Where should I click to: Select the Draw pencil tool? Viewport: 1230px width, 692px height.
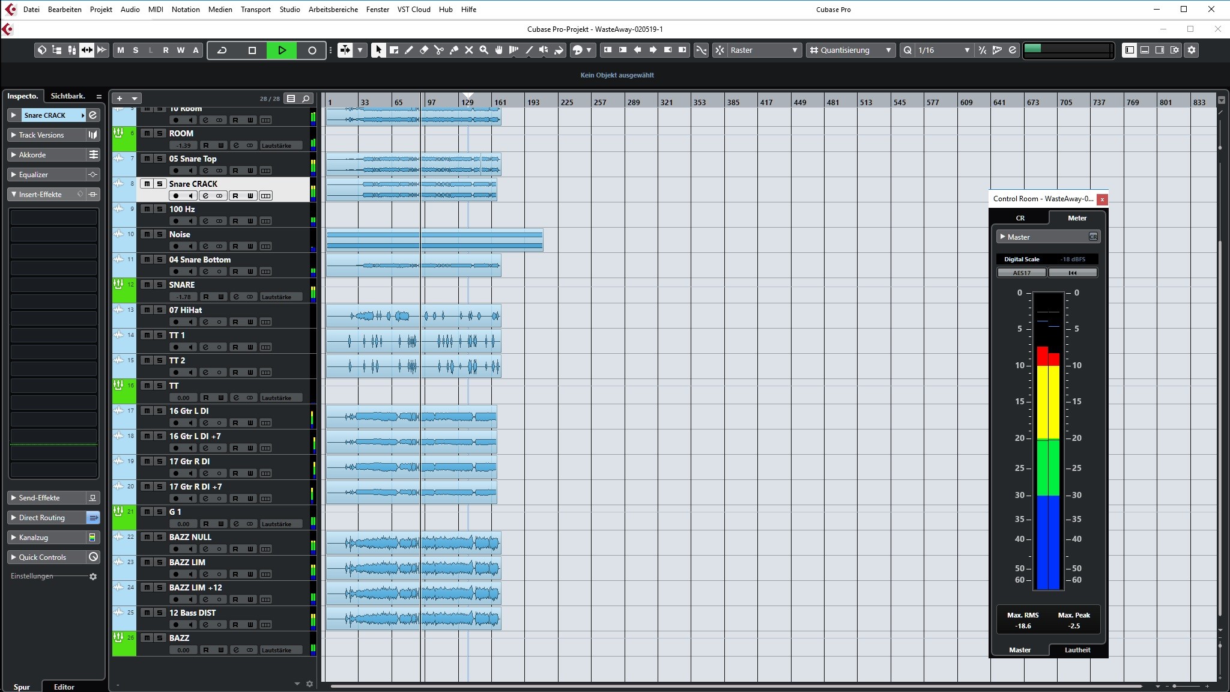point(409,50)
